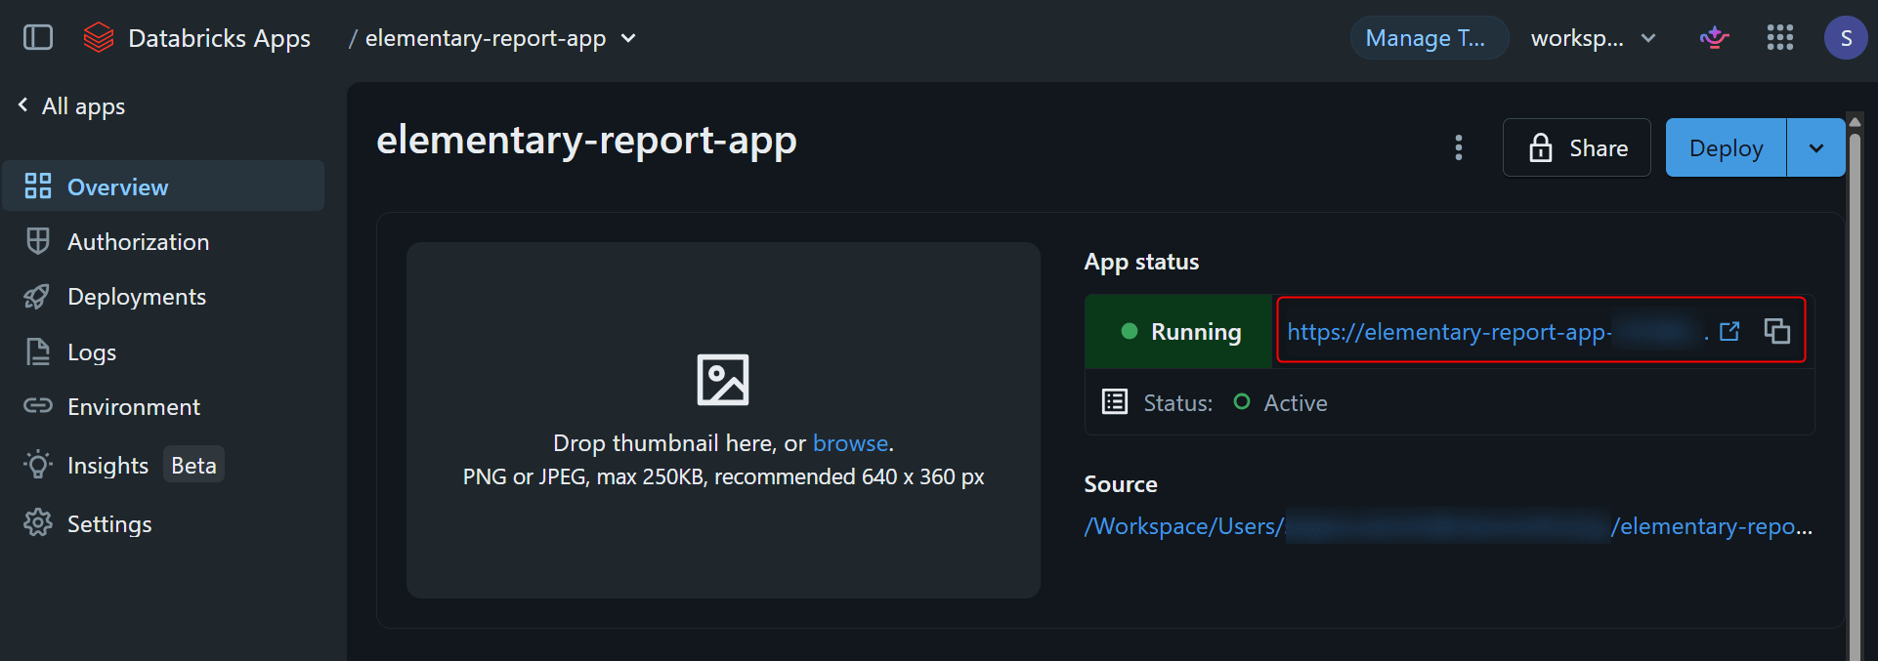Click the Share button

(1577, 147)
